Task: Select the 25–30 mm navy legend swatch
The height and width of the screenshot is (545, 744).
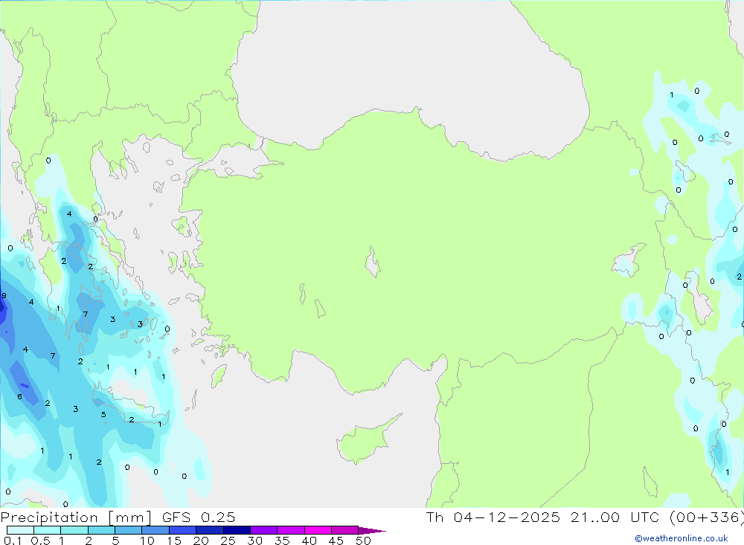Action: click(x=237, y=530)
